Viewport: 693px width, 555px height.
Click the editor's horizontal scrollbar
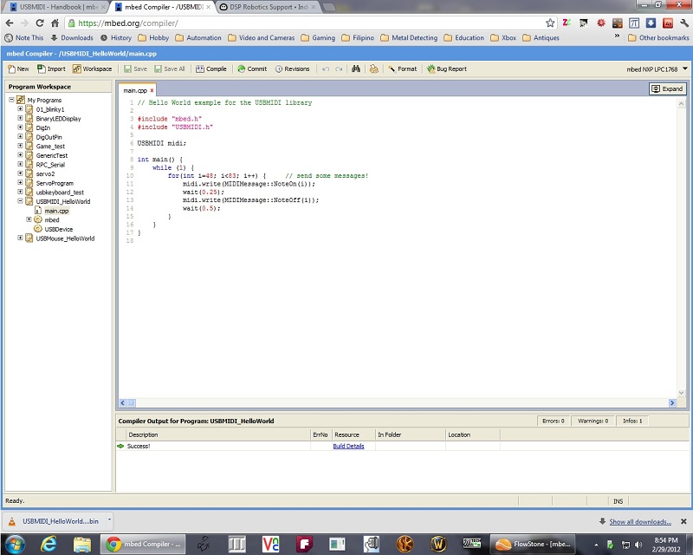tap(397, 403)
